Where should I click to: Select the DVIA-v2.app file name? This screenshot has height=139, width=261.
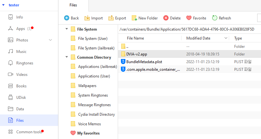pyautogui.click(x=137, y=54)
